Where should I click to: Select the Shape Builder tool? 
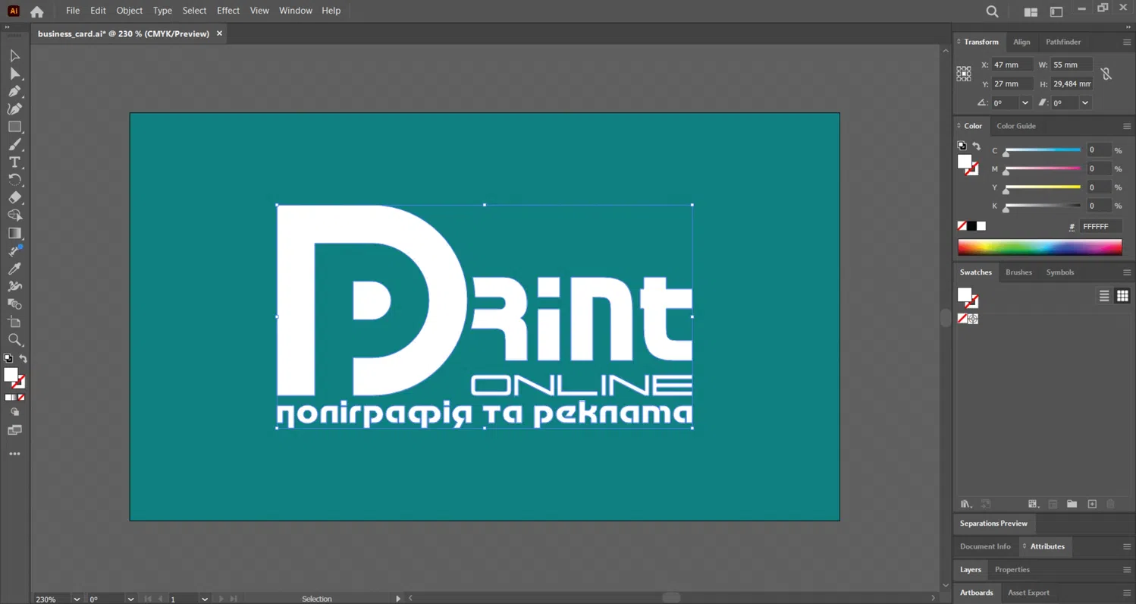coord(14,215)
